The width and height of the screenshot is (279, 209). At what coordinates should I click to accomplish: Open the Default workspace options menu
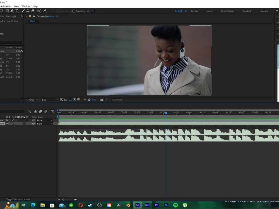click(x=186, y=11)
